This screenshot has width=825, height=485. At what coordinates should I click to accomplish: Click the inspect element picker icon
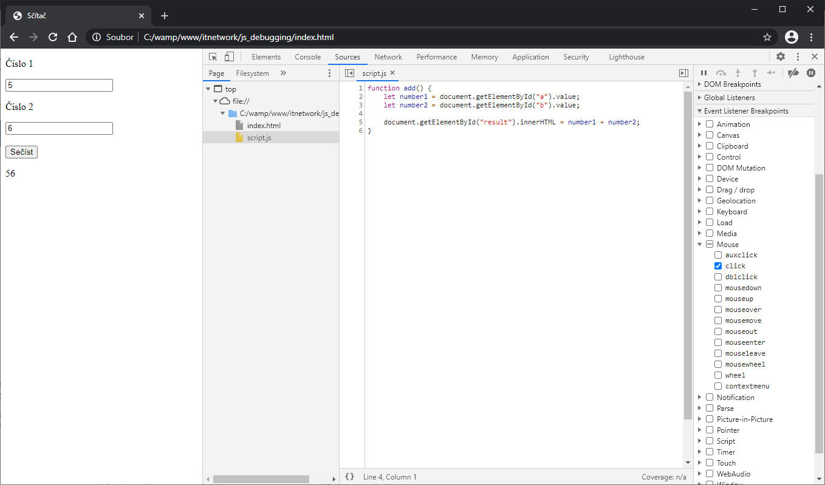click(x=213, y=57)
